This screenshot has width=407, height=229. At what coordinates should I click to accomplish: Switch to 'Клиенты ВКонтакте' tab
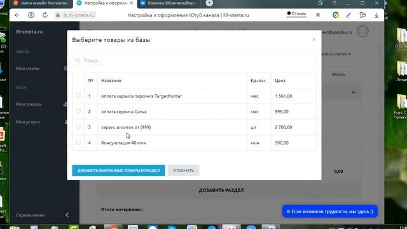point(169,3)
